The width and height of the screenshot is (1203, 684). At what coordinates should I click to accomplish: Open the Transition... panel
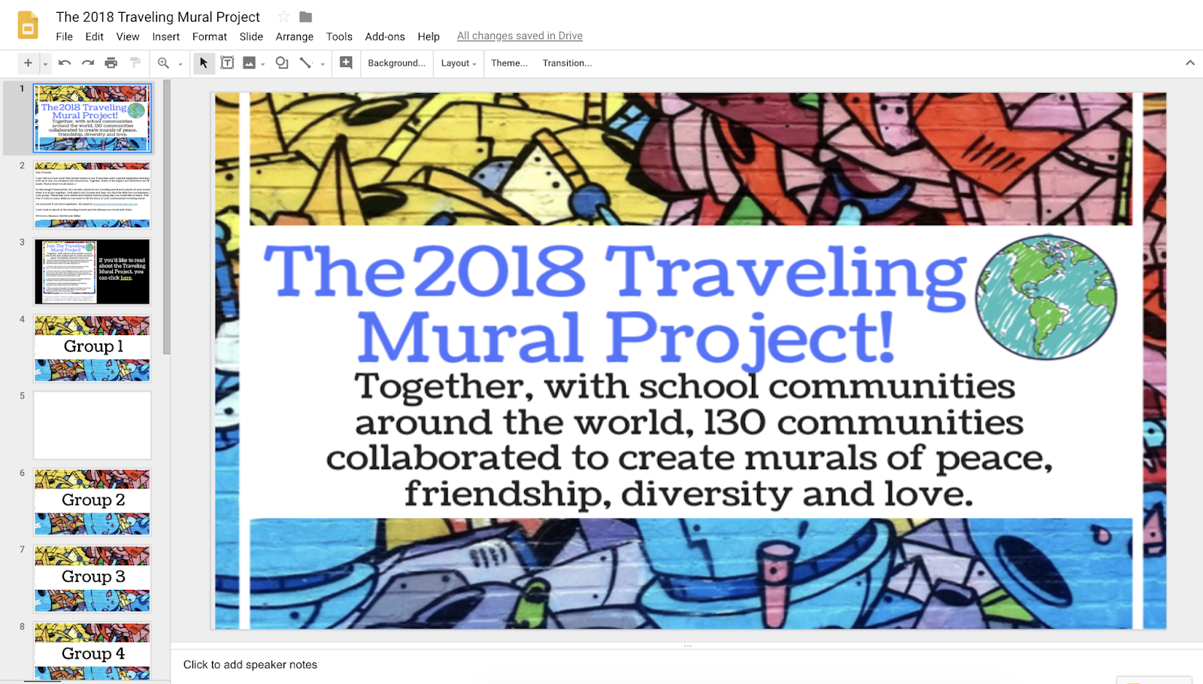point(567,63)
